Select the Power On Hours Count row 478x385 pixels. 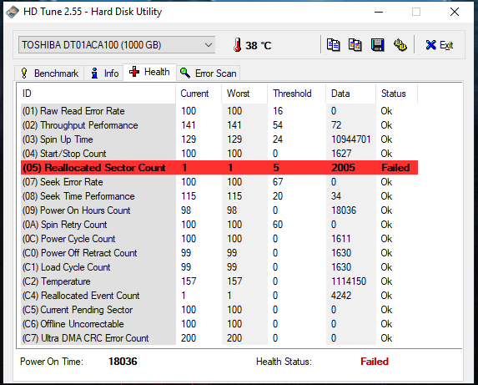click(x=219, y=210)
